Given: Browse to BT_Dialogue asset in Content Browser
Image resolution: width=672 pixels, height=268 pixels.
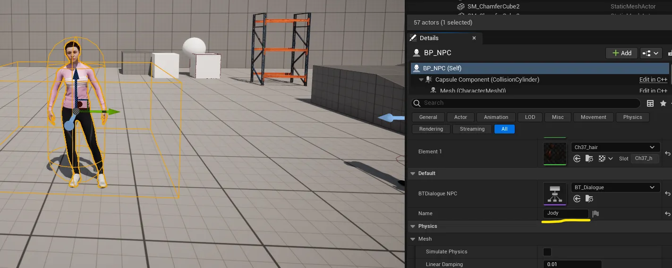Looking at the screenshot, I should point(589,200).
